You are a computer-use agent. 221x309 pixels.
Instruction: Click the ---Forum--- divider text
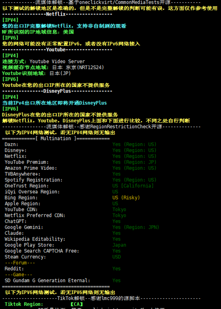20,263
